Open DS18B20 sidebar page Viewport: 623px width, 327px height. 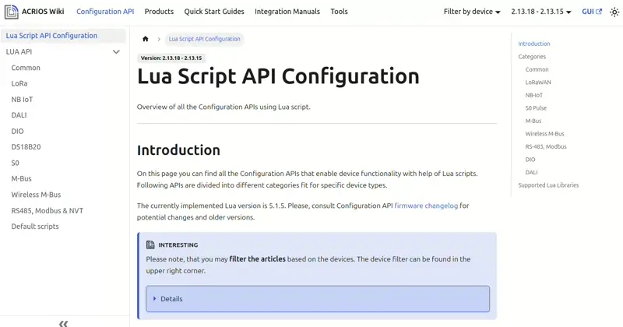(x=26, y=147)
